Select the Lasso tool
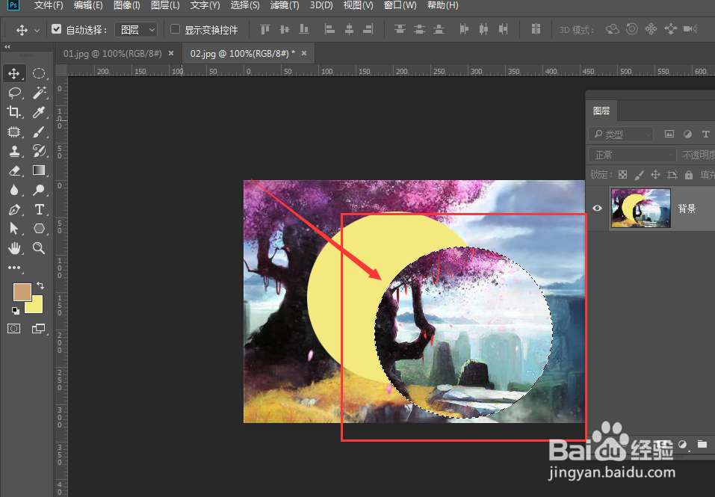This screenshot has width=715, height=497. click(14, 93)
